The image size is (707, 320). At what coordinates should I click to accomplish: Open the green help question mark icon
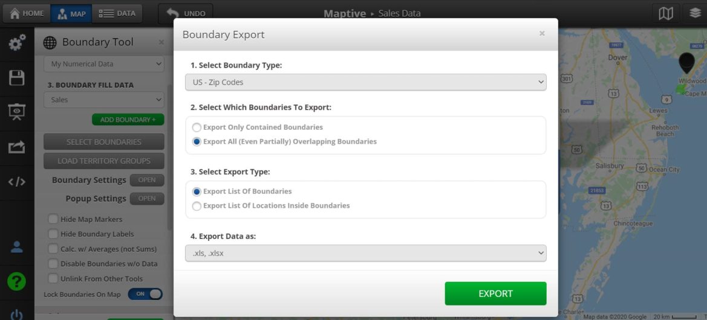pos(16,281)
